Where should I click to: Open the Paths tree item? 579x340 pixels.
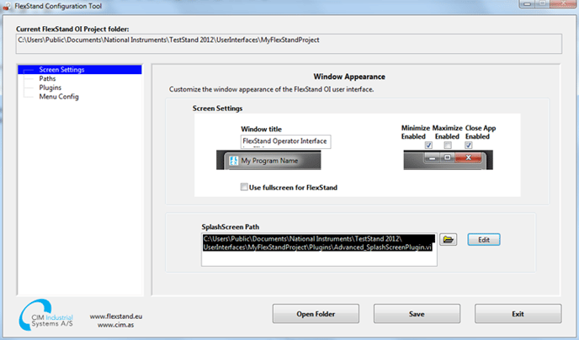point(47,78)
